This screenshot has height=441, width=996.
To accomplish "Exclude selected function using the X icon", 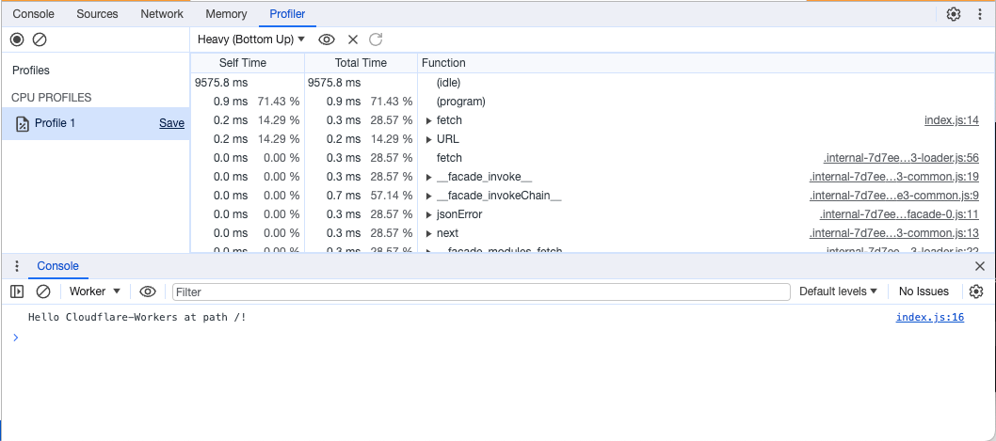I will pyautogui.click(x=353, y=39).
